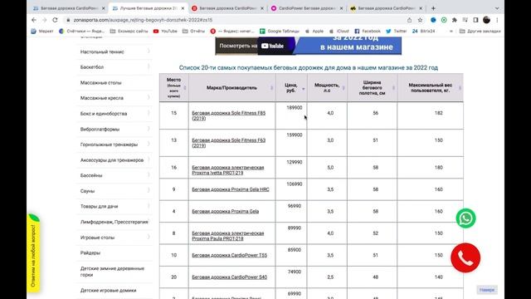The height and width of the screenshot is (299, 531).
Task: Open Массажные столы sidebar category
Action: (x=101, y=83)
